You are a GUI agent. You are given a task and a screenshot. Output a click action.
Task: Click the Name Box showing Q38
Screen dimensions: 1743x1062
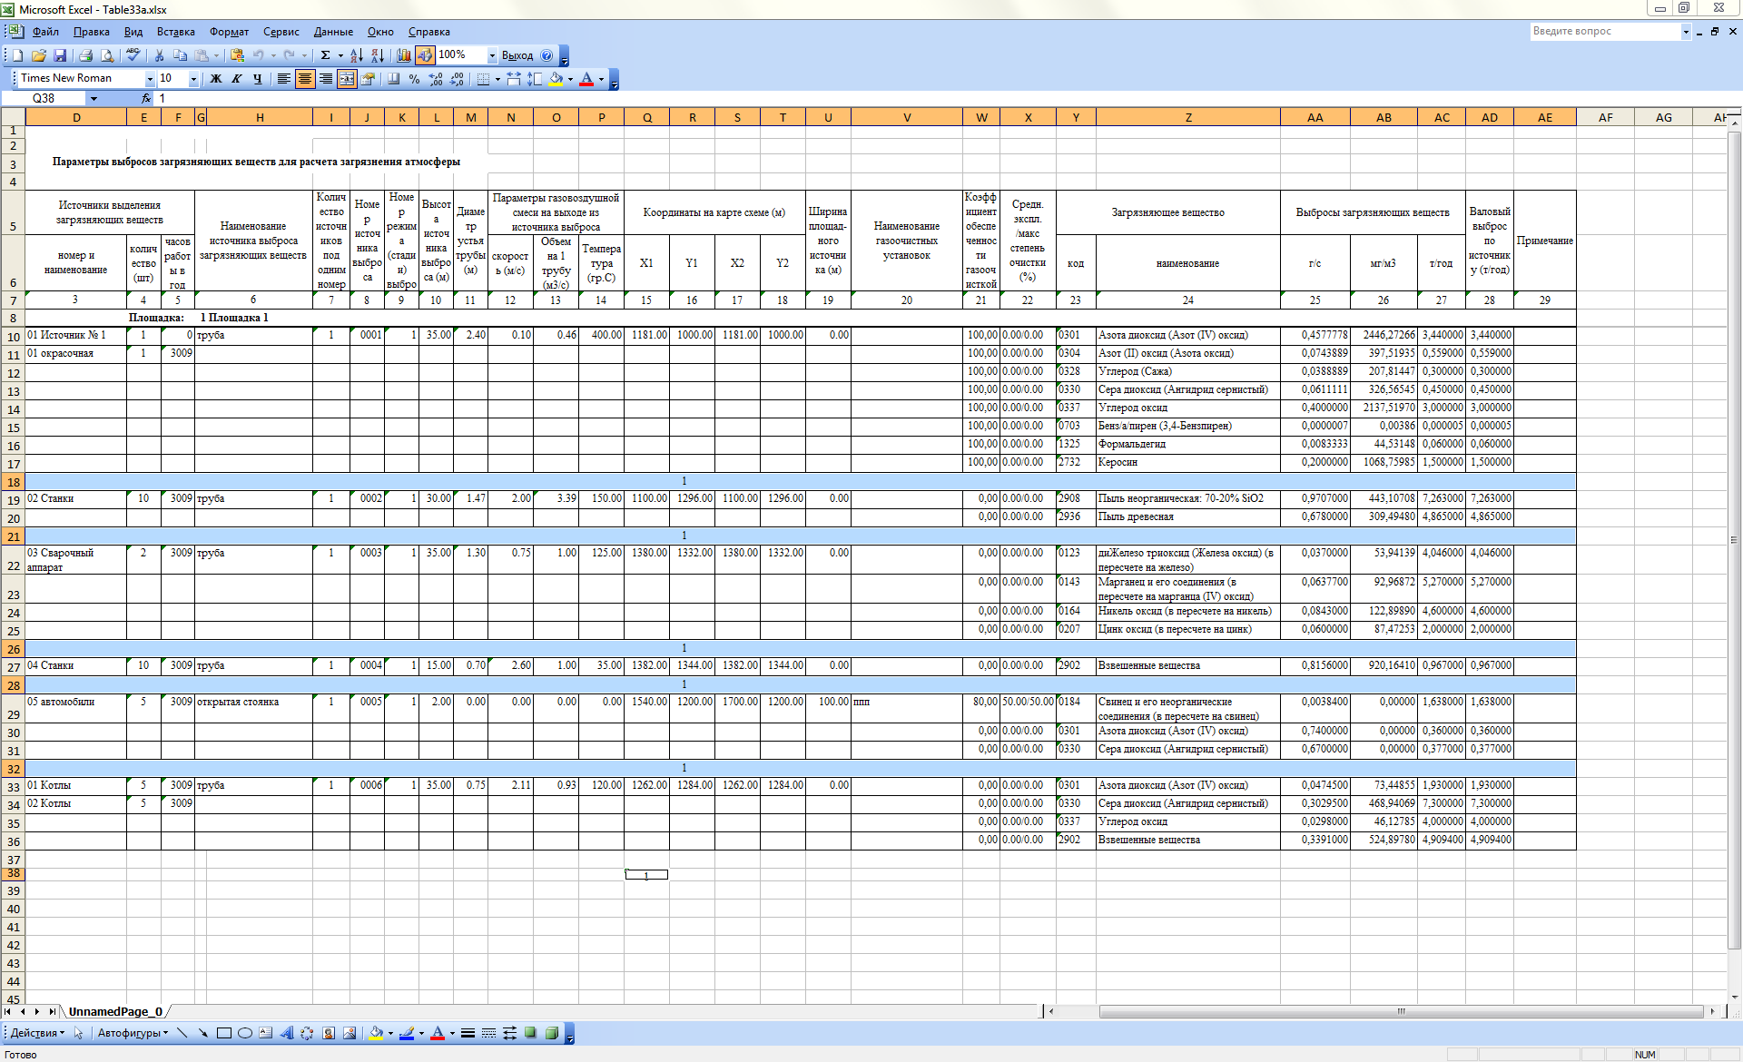(x=44, y=98)
